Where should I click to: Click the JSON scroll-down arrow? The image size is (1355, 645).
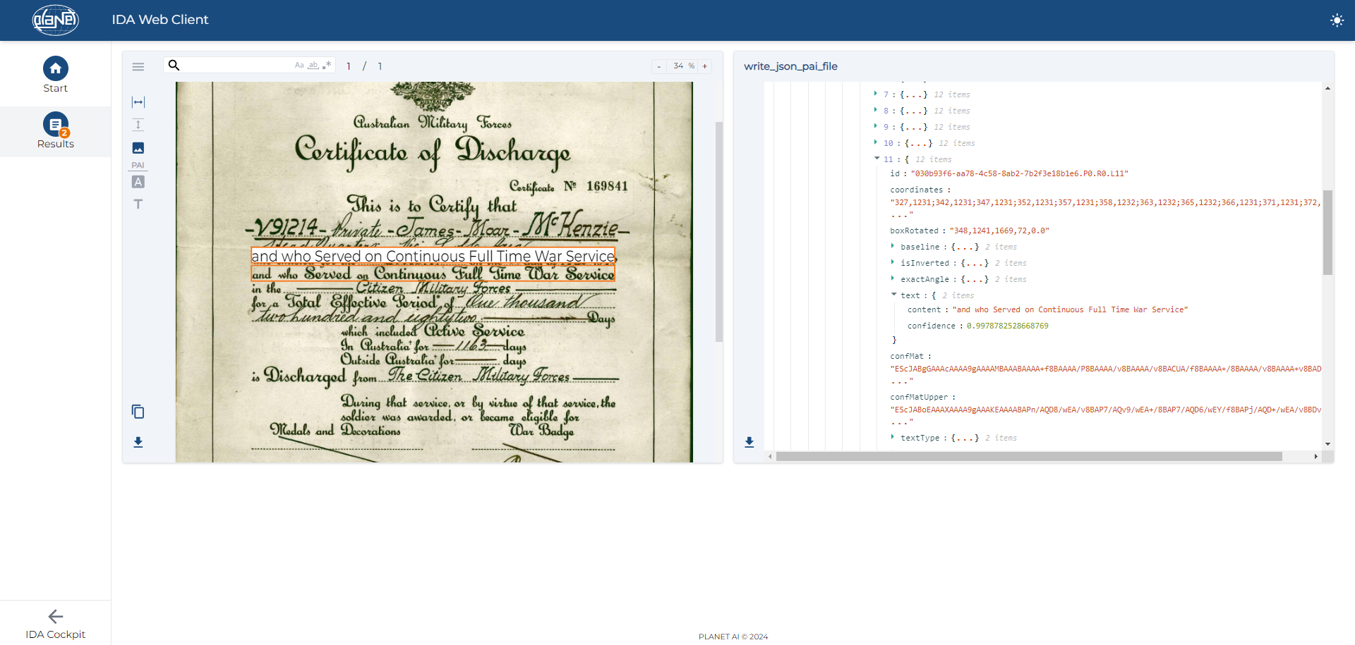[1327, 444]
